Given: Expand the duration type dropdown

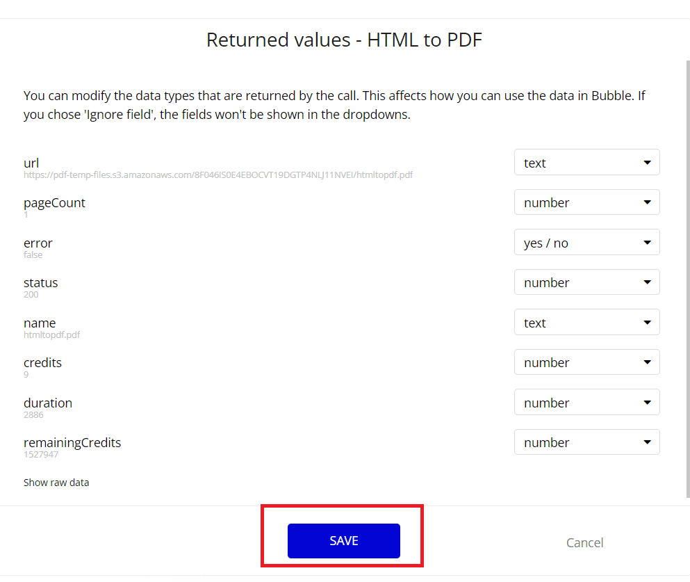Looking at the screenshot, I should (x=586, y=403).
